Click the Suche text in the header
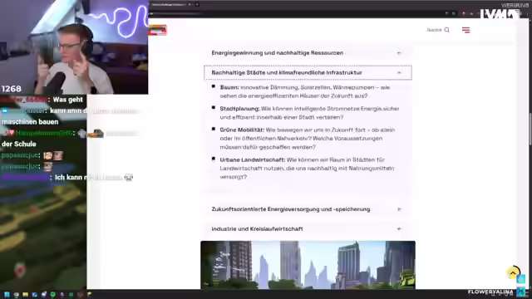 [x=434, y=30]
